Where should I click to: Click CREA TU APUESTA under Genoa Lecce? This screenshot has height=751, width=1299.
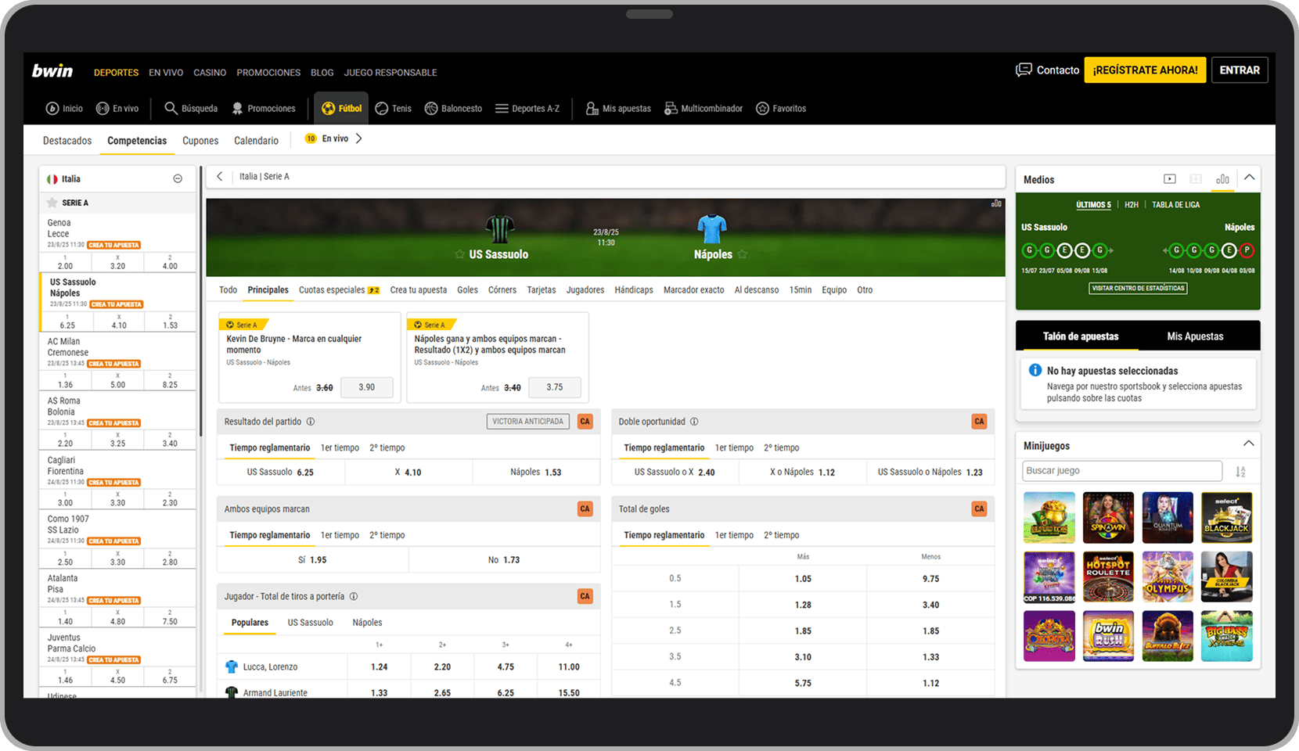[113, 245]
